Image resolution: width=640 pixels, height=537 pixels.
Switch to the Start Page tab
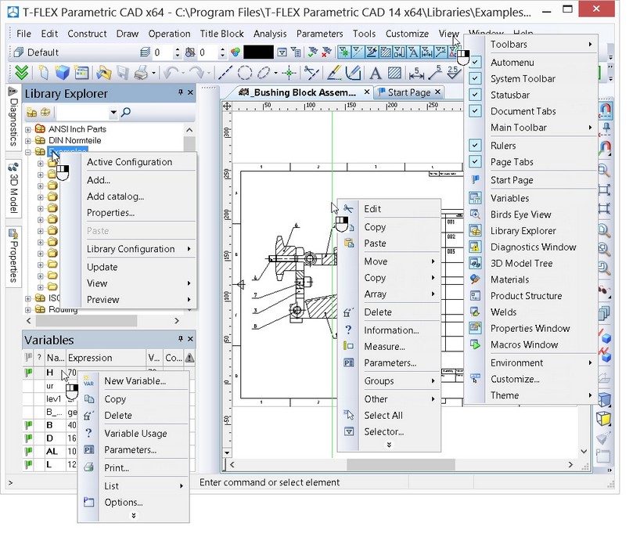pos(408,92)
